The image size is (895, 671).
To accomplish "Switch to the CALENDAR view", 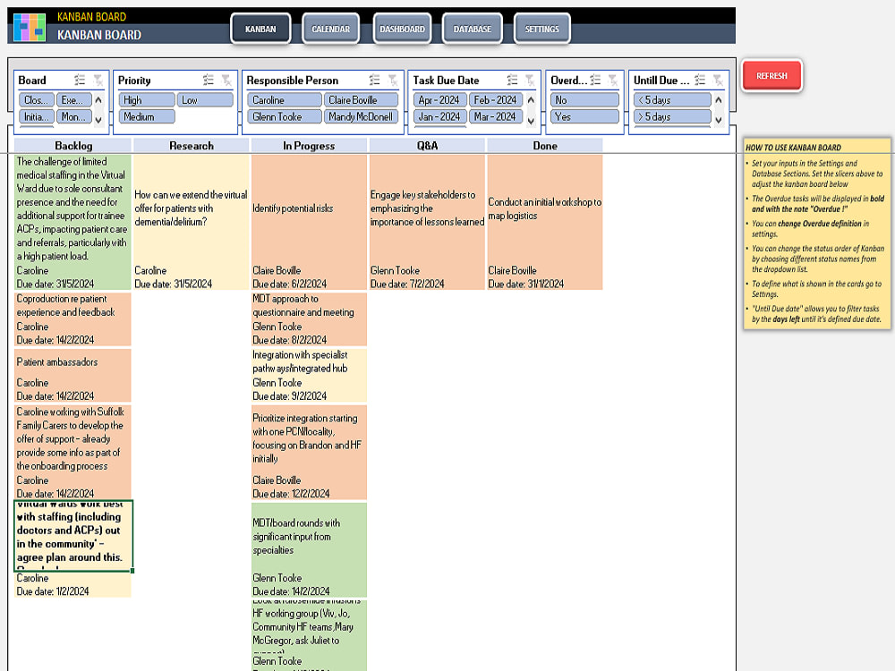I will click(x=330, y=28).
